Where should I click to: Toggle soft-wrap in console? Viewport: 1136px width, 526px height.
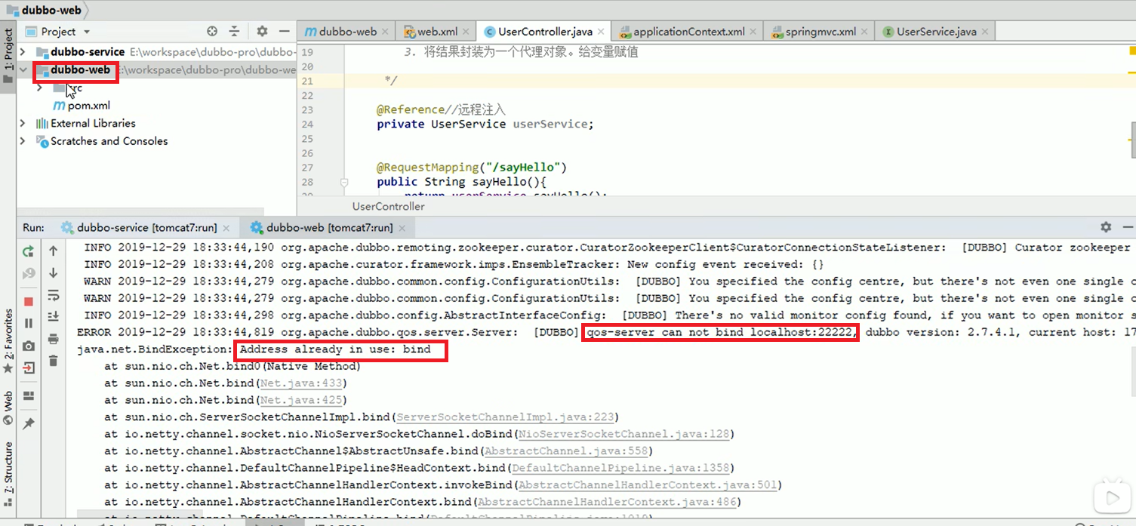pos(53,295)
